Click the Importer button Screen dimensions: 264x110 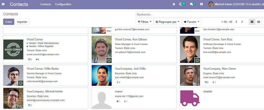22,22
